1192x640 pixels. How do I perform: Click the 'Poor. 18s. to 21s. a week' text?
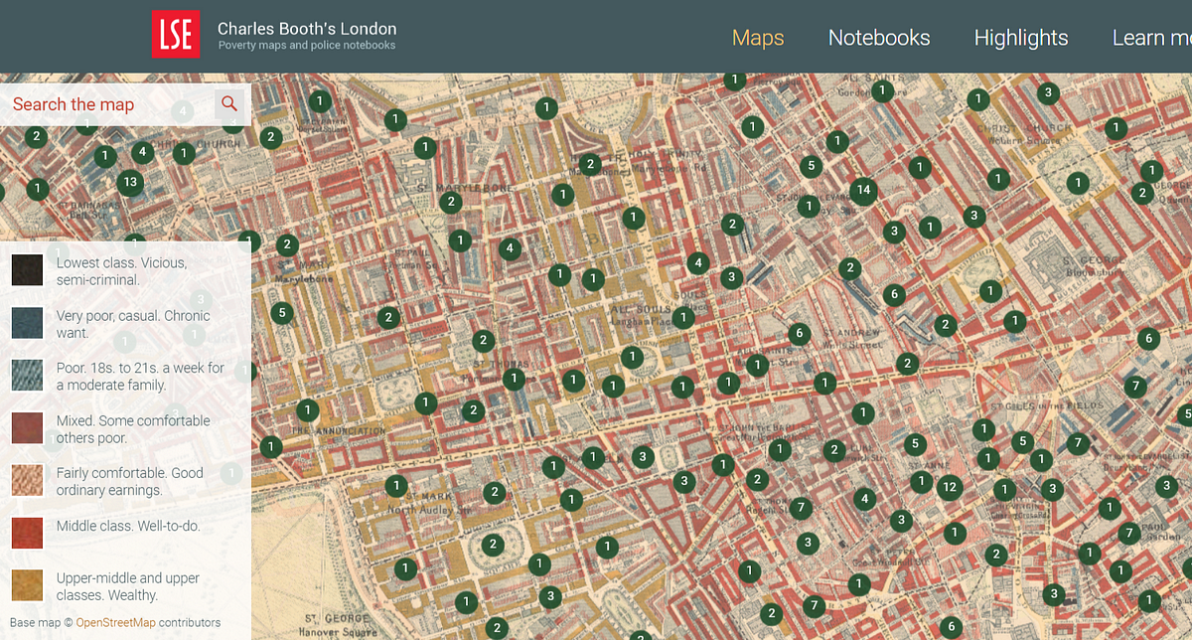[x=140, y=376]
